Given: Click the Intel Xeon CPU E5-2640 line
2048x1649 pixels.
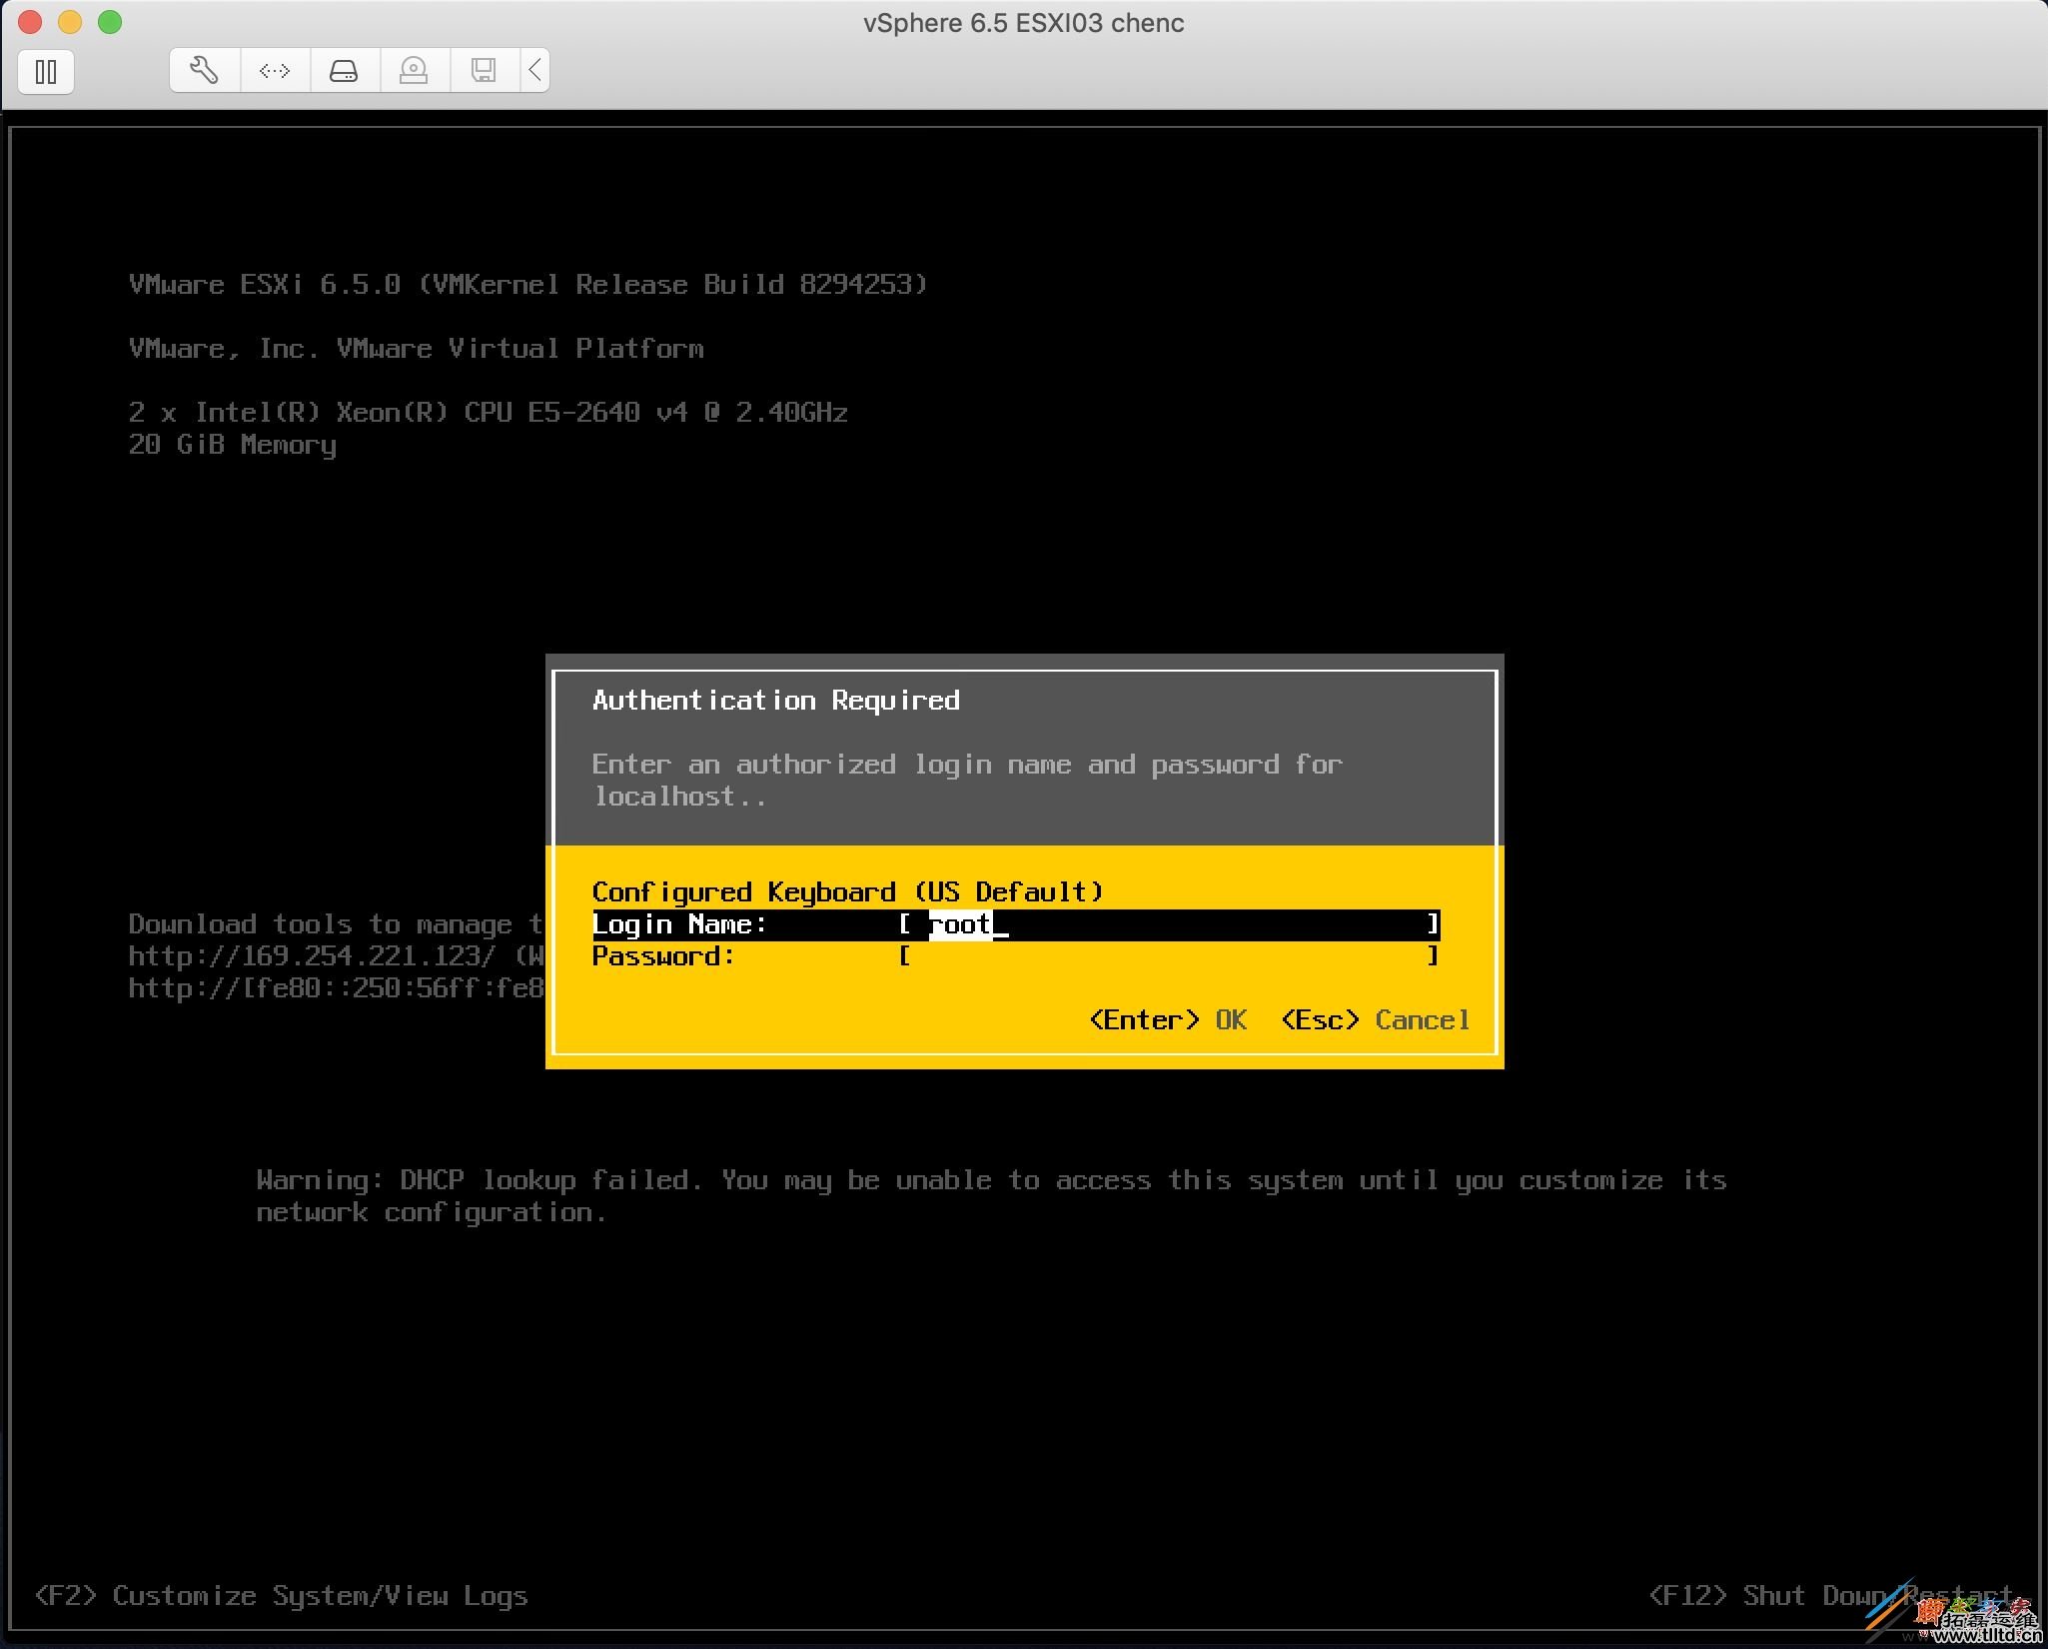Looking at the screenshot, I should (x=489, y=413).
